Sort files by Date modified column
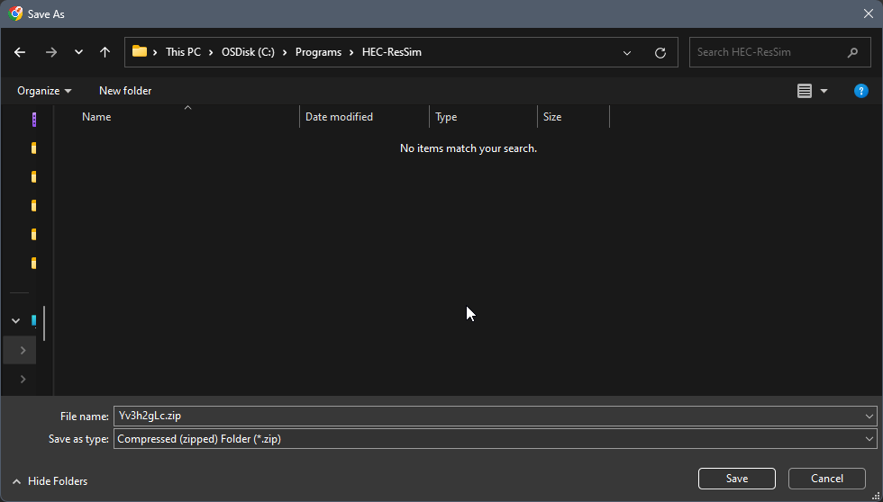This screenshot has height=502, width=883. click(x=339, y=117)
